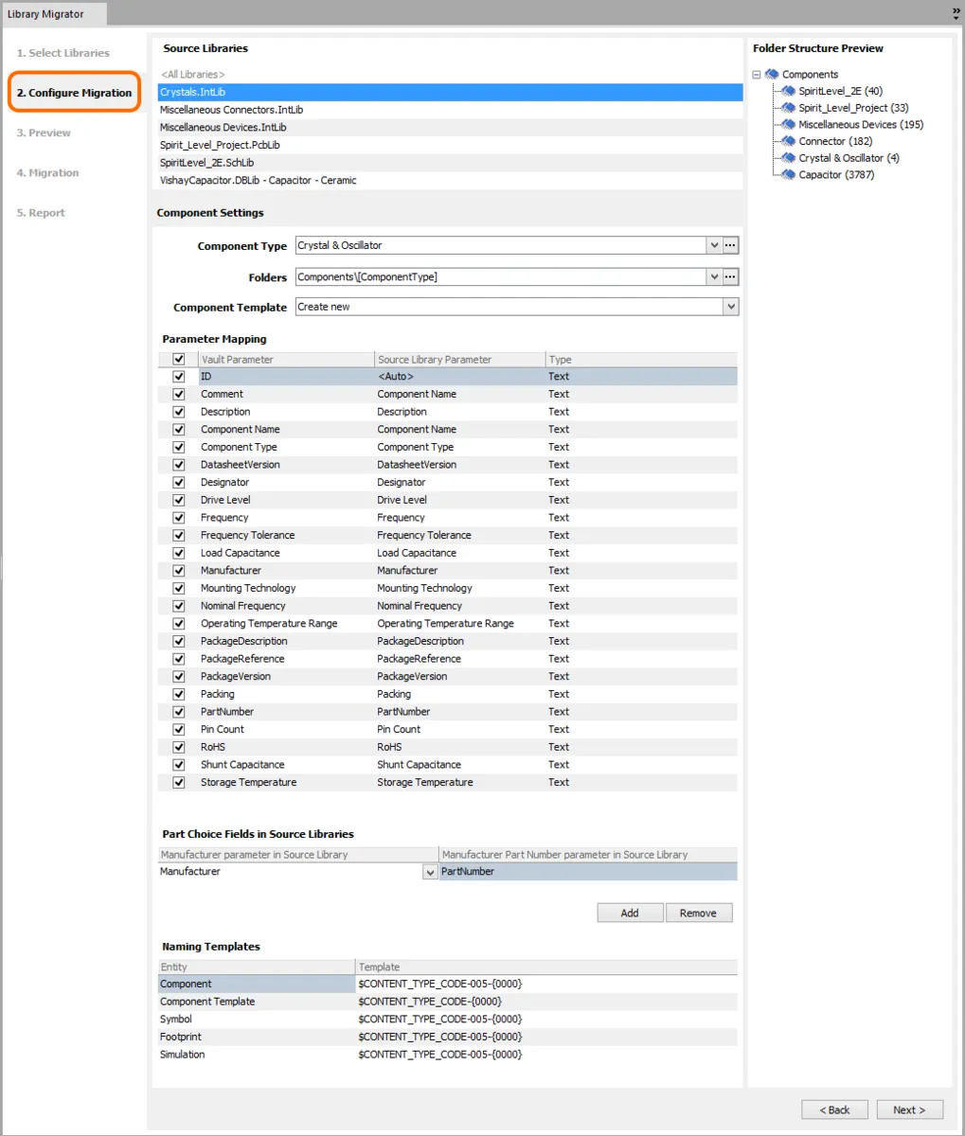
Task: Click the Folders path text field
Action: (501, 277)
